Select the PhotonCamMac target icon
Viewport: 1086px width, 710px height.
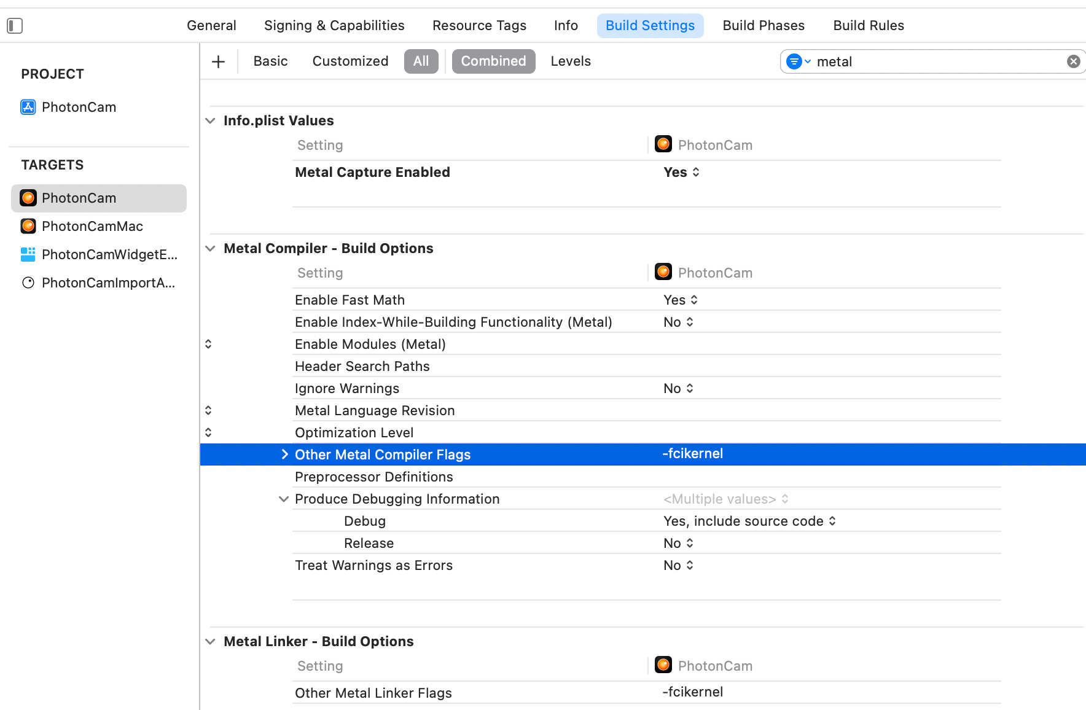click(28, 226)
